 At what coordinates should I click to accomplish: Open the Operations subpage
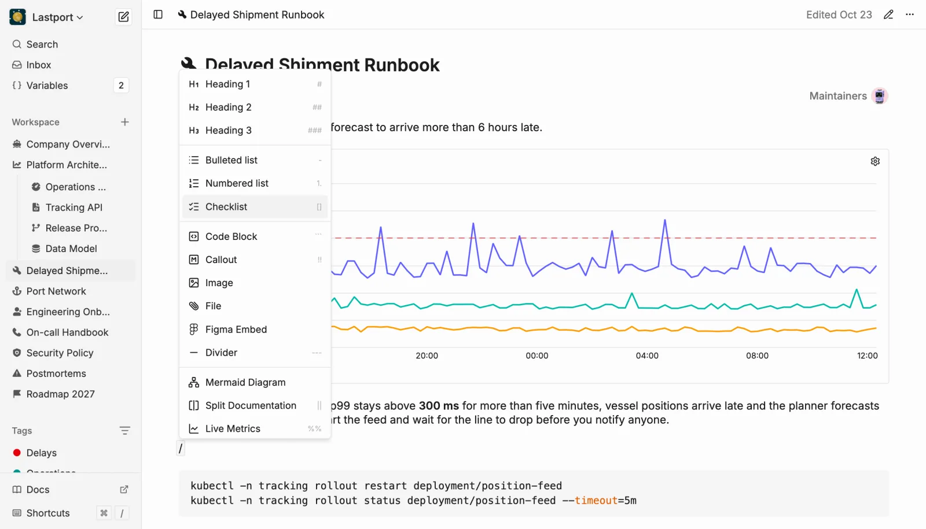[x=80, y=187]
